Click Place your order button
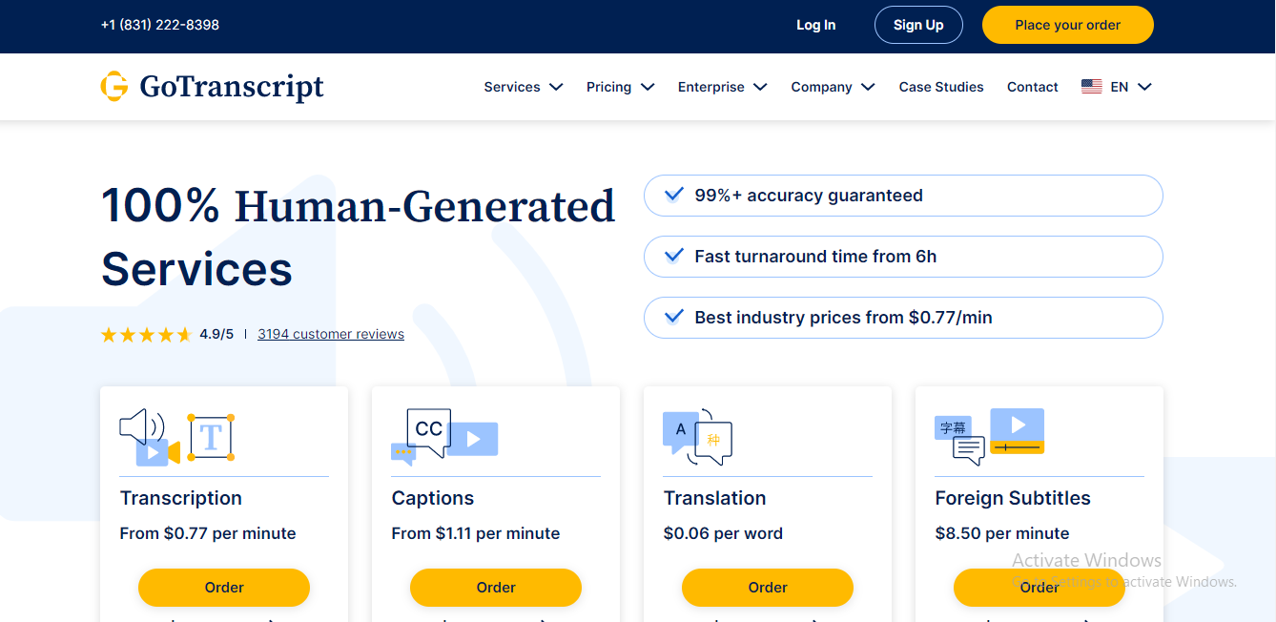Screen dimensions: 1276x622 tap(1068, 25)
